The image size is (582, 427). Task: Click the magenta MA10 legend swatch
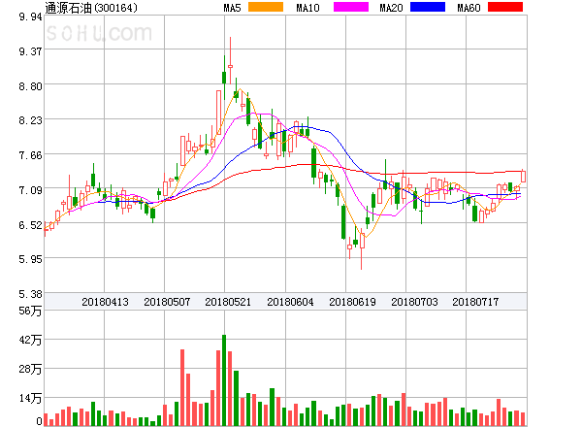point(351,7)
